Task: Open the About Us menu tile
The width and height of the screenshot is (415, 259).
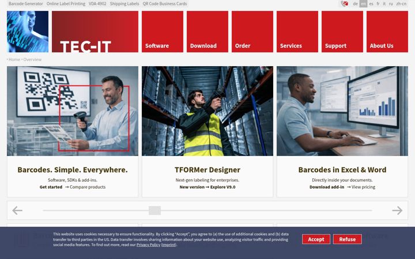Action: coord(387,32)
